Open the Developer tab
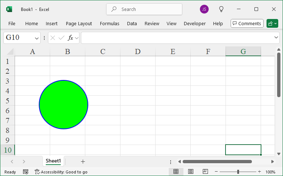Viewport: 283px width, 176px height. [194, 23]
